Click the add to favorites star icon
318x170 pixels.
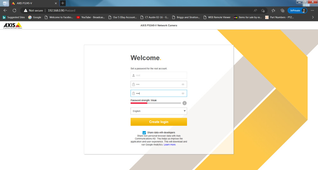tap(263, 10)
